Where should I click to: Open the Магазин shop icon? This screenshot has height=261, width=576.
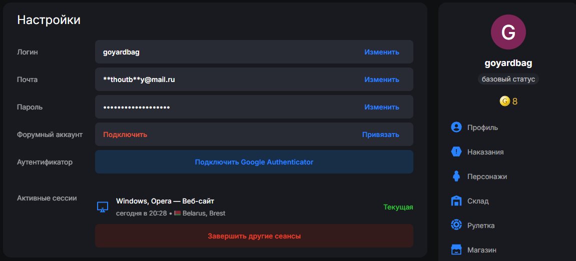coord(456,250)
